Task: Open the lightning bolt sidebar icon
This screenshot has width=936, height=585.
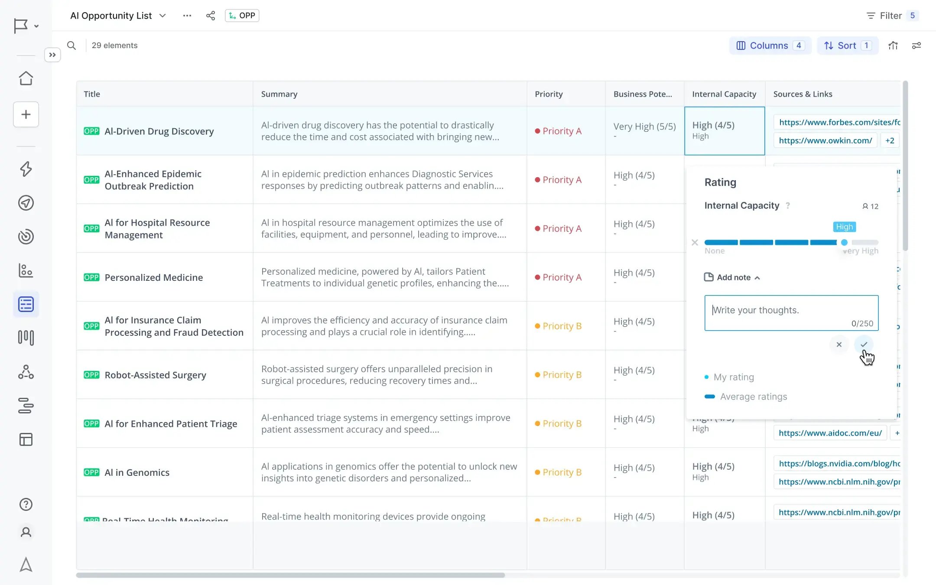Action: tap(26, 169)
